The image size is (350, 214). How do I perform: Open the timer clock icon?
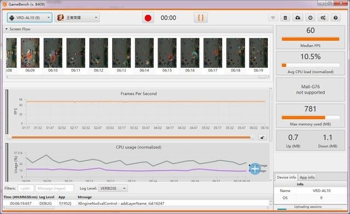click(310, 18)
